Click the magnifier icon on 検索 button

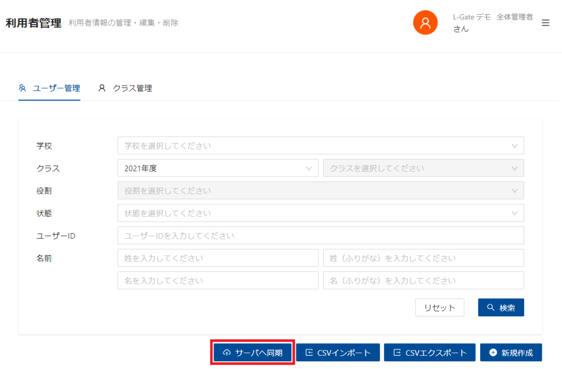491,308
